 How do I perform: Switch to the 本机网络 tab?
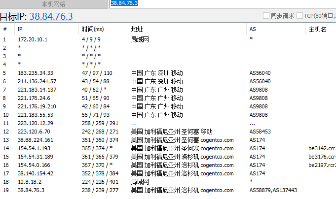(54, 4)
